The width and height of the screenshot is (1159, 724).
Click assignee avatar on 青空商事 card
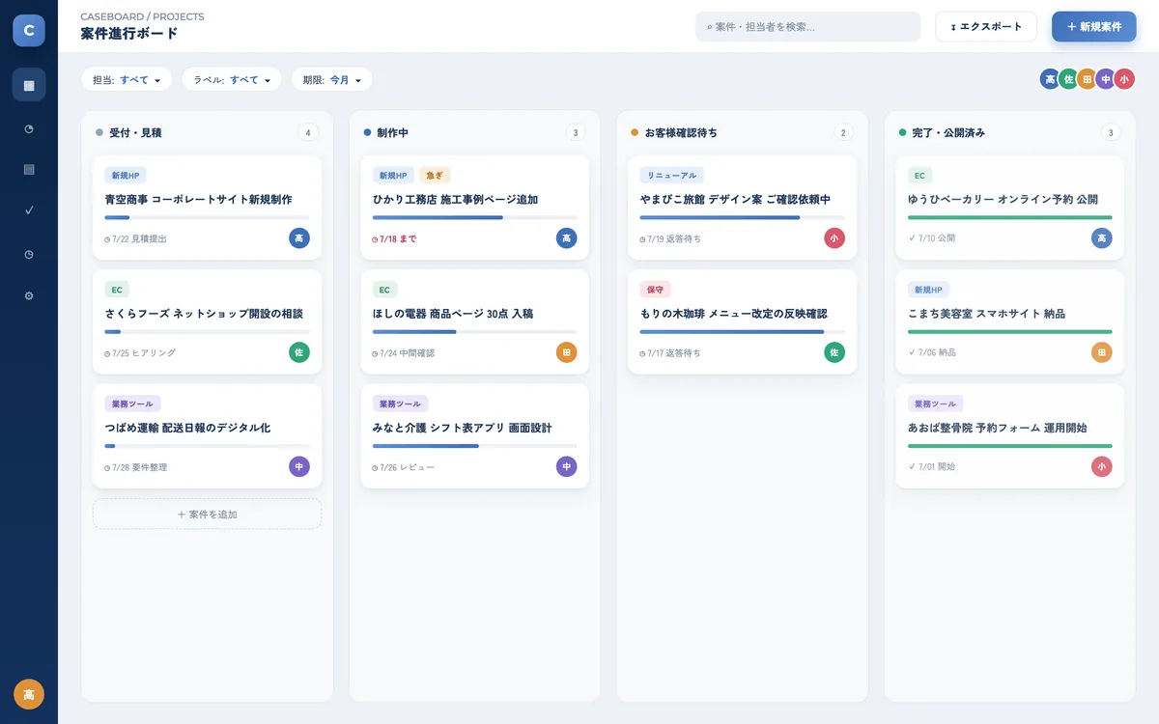tap(299, 238)
